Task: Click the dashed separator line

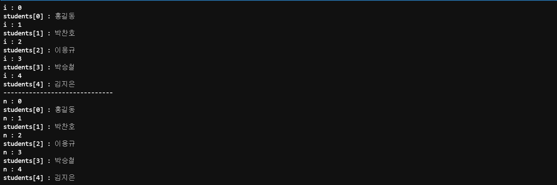Action: [x=58, y=92]
